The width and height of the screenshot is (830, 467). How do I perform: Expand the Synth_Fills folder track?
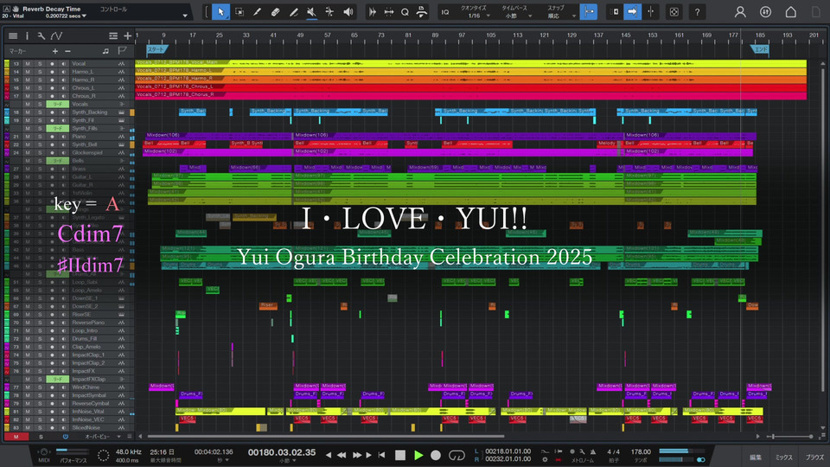[x=122, y=129]
